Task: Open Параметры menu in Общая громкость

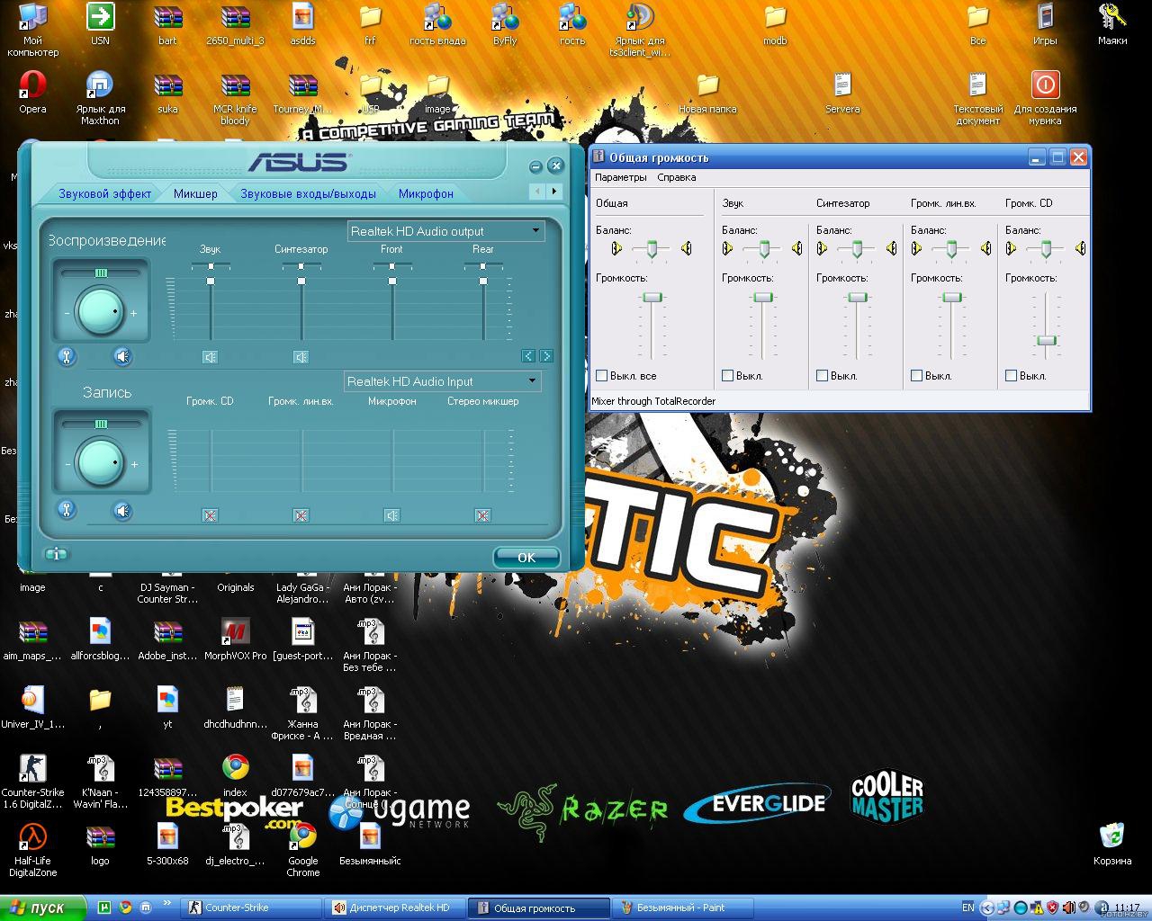Action: pyautogui.click(x=621, y=177)
